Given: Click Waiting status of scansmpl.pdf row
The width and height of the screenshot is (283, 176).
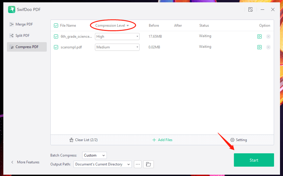Looking at the screenshot, I should pos(205,47).
